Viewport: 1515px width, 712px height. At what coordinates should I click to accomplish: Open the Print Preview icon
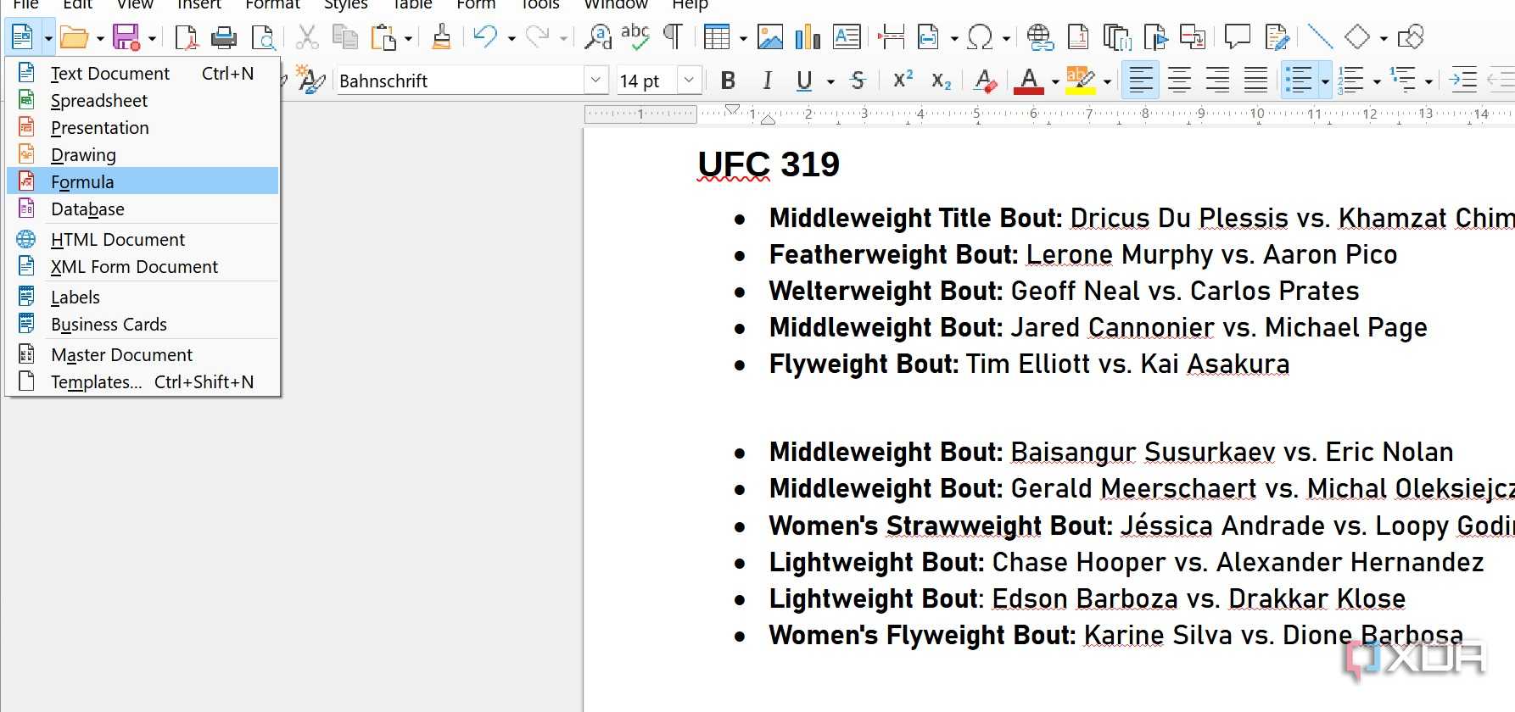click(263, 37)
